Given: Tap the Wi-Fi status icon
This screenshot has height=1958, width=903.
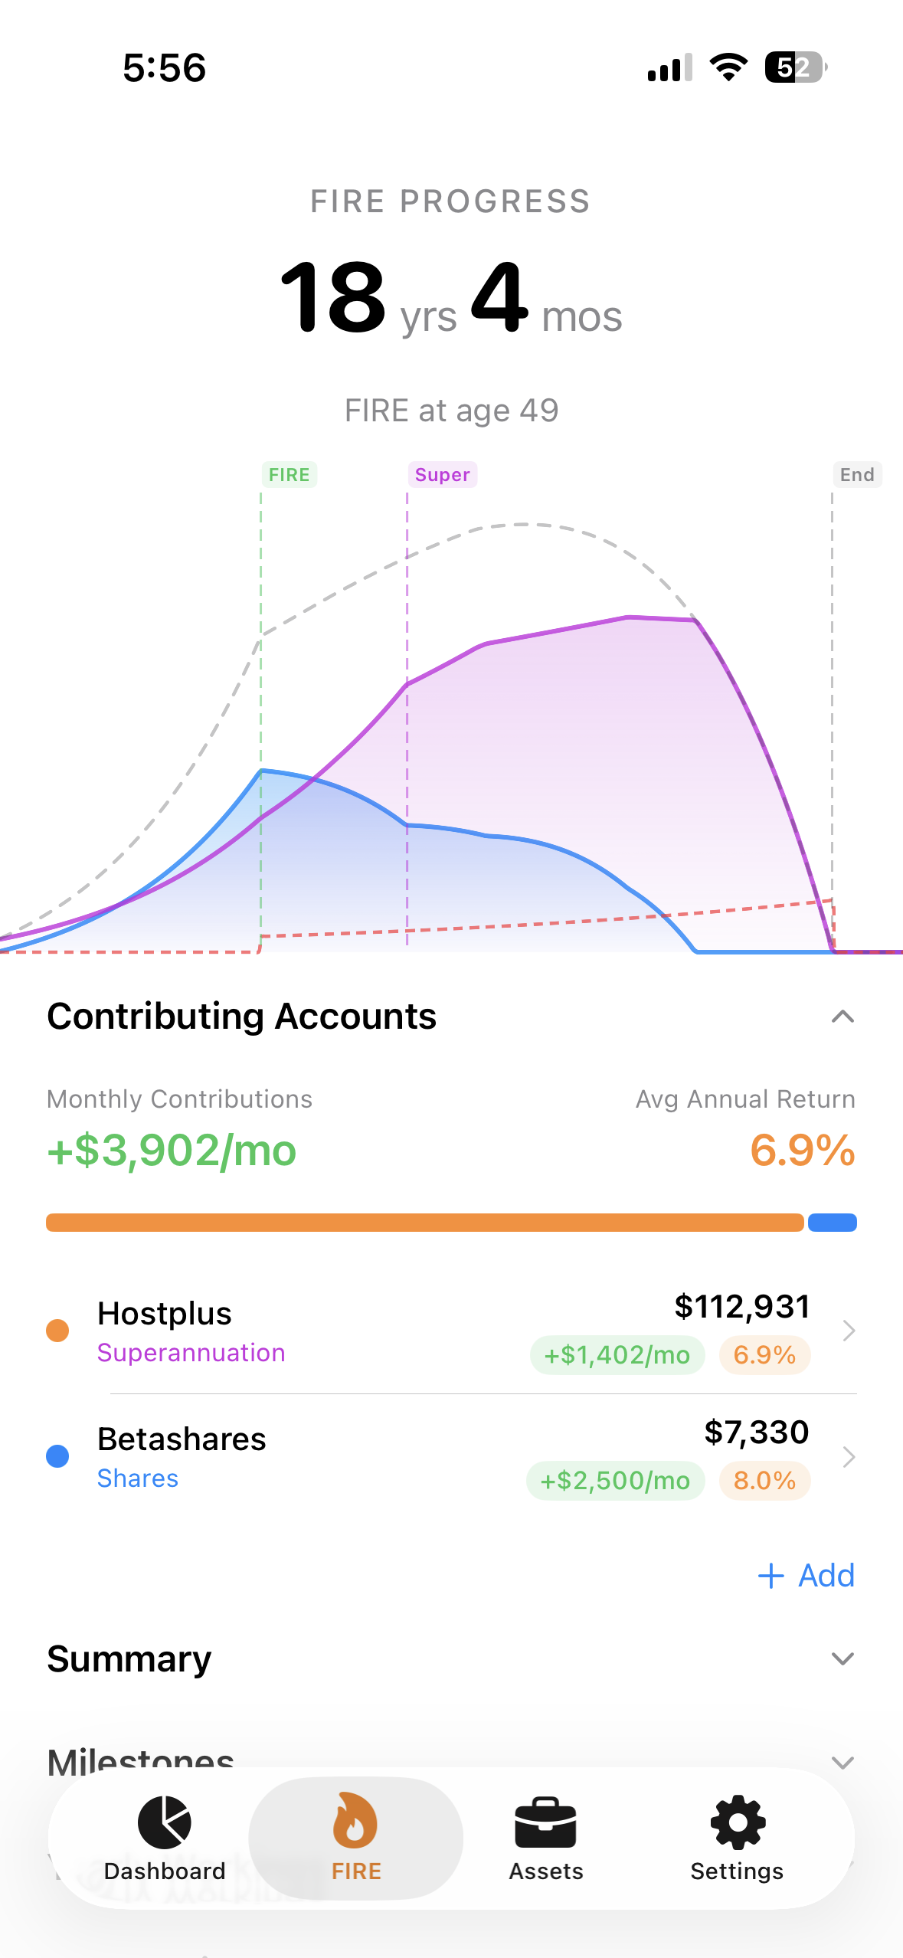Looking at the screenshot, I should [x=728, y=67].
